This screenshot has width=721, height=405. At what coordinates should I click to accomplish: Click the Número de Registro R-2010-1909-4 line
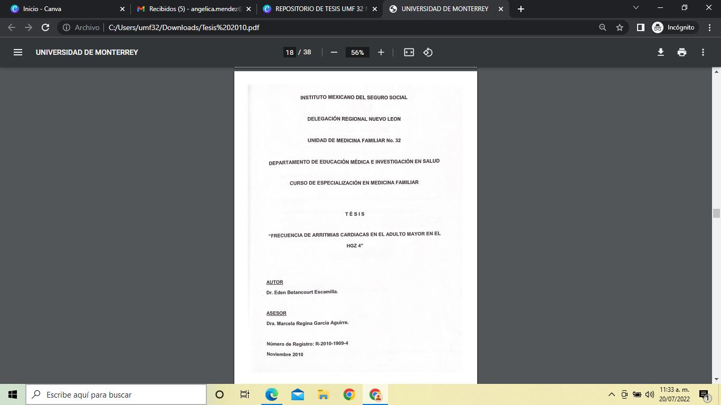point(307,344)
